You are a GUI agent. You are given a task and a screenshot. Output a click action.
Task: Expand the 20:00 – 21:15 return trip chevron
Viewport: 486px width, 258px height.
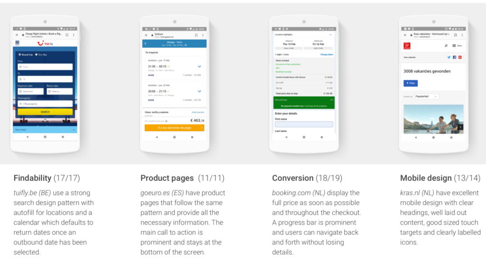199,91
